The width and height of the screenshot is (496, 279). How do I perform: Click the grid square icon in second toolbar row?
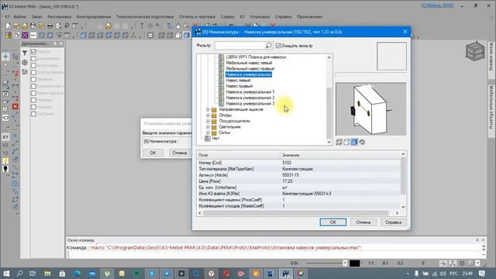150,35
